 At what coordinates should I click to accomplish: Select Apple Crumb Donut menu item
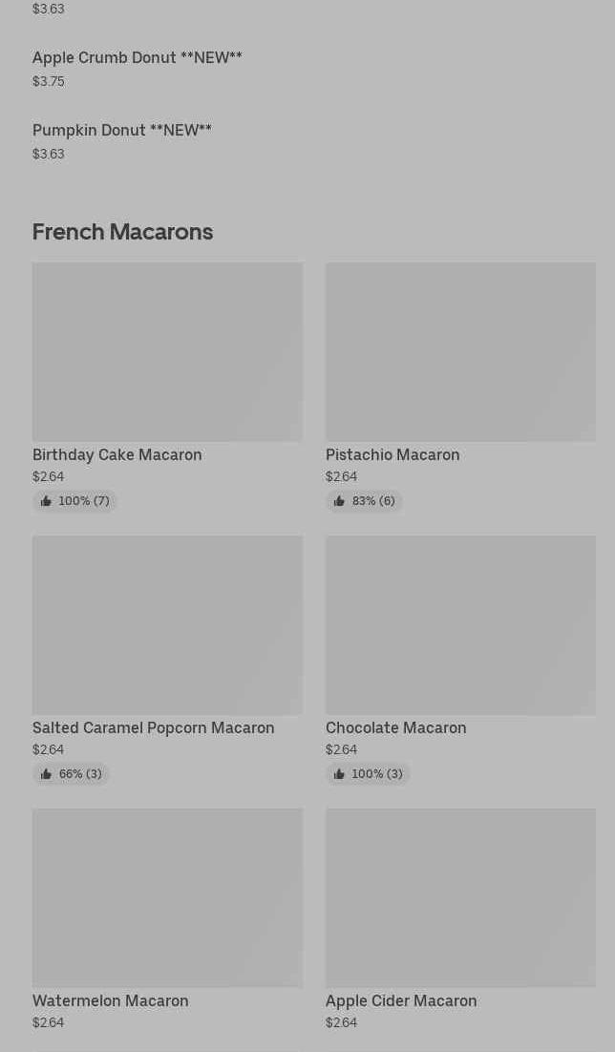pyautogui.click(x=138, y=58)
